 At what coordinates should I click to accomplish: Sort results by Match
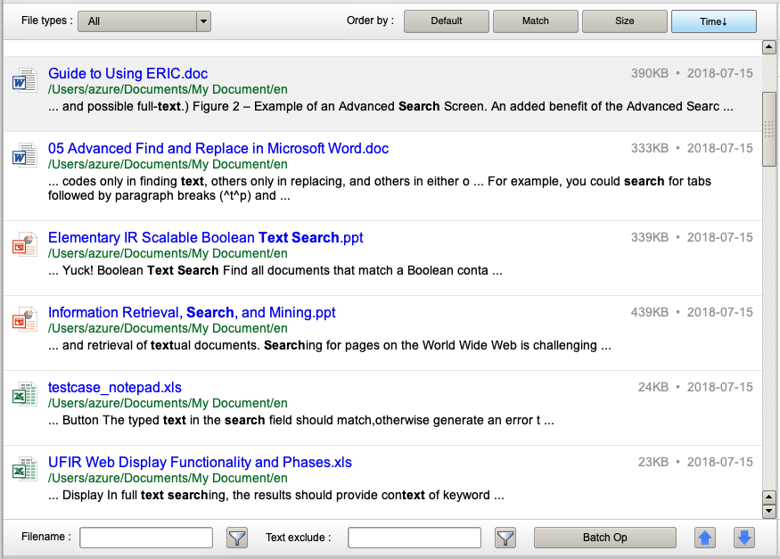pos(536,21)
